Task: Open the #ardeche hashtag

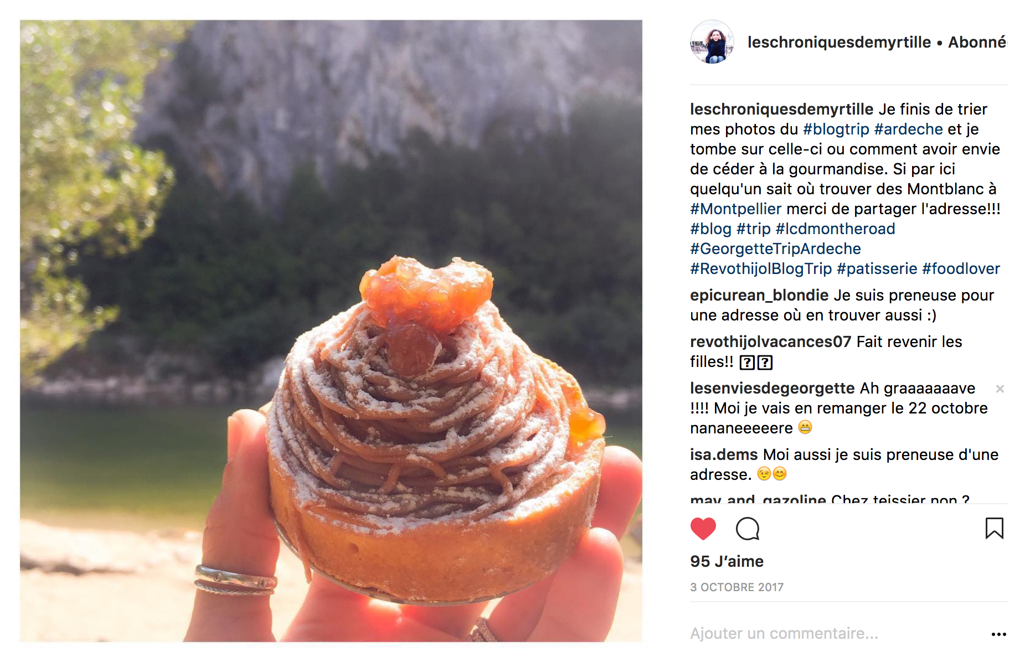Action: coord(909,130)
